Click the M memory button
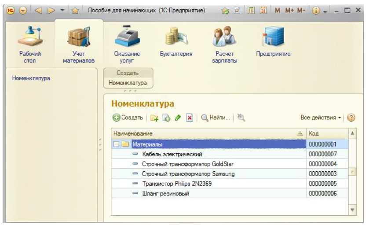This screenshot has height=225, width=369. pyautogui.click(x=278, y=11)
